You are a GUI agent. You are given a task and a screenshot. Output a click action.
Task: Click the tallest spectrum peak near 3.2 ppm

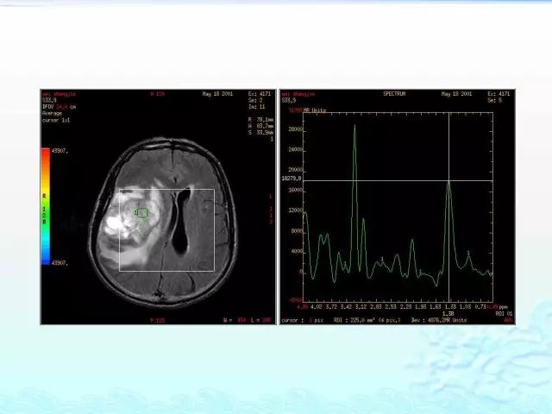click(354, 127)
